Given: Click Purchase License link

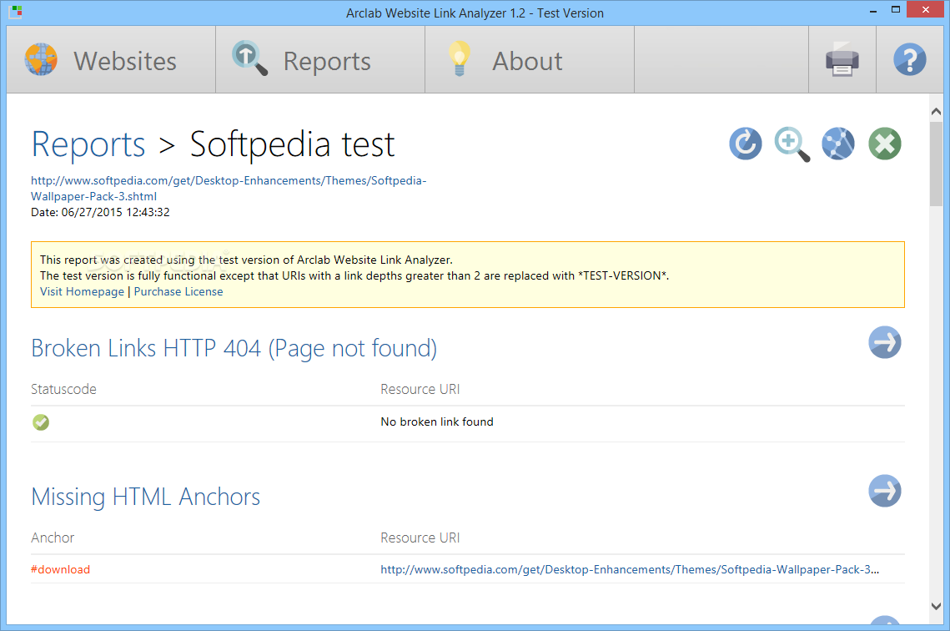Looking at the screenshot, I should pos(178,291).
